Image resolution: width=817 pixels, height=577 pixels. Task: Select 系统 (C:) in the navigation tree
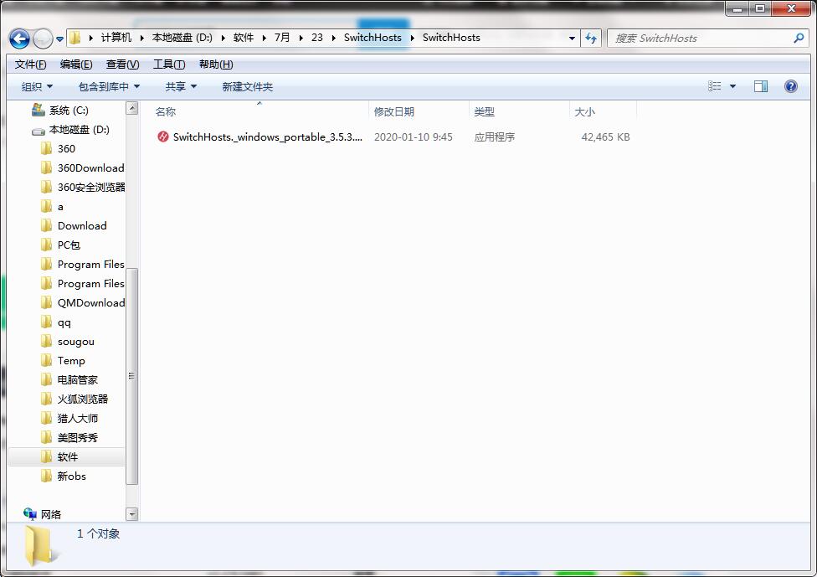[69, 111]
